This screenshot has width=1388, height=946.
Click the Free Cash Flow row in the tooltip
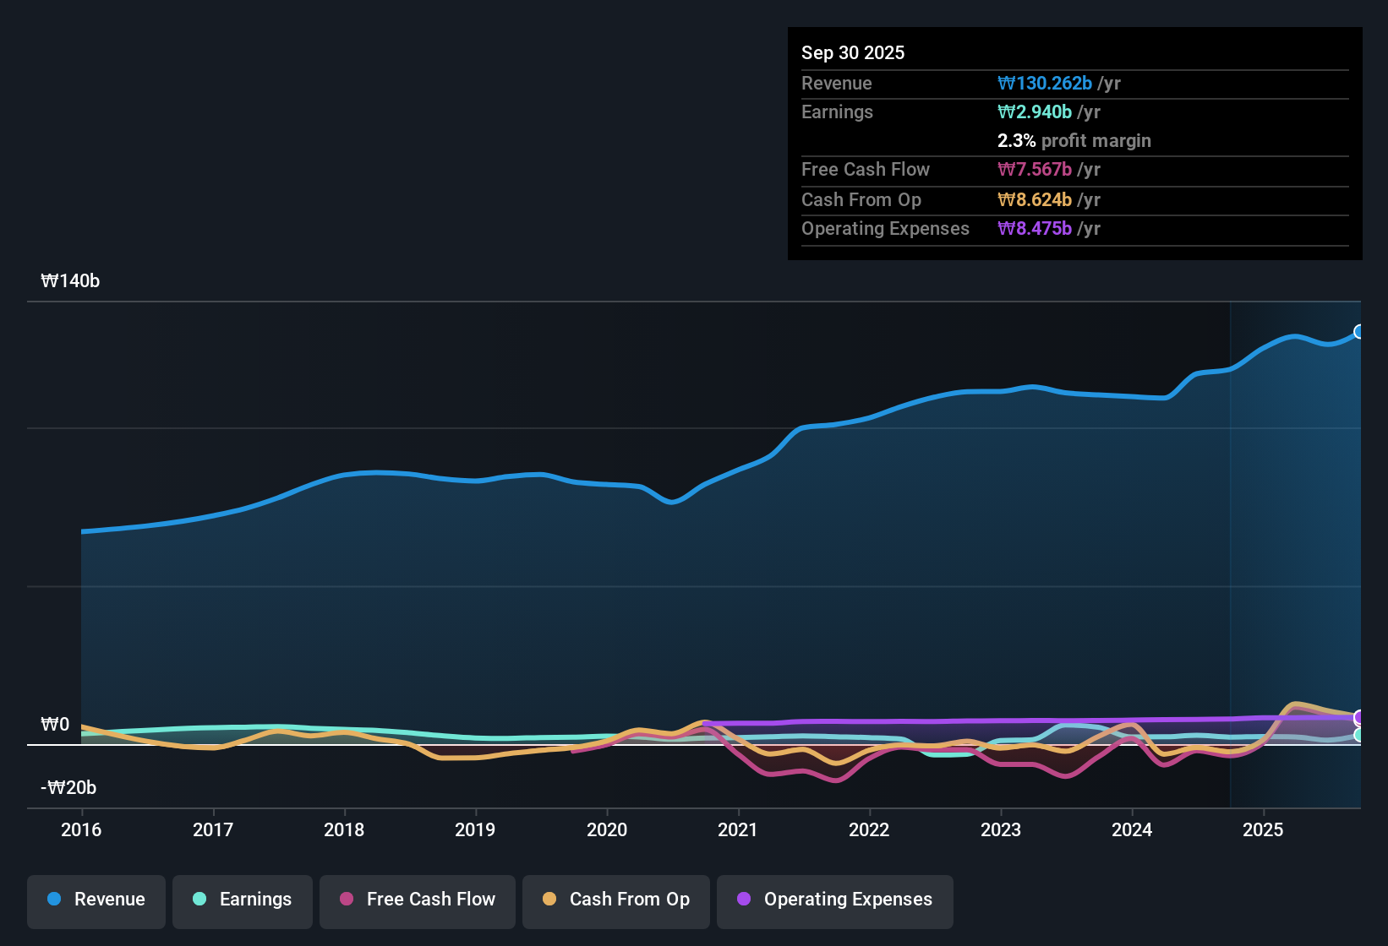pos(947,170)
